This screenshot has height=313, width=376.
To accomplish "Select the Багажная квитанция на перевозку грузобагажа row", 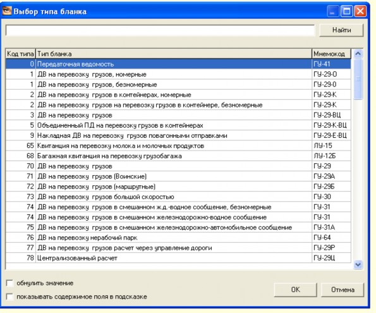I will (178, 156).
